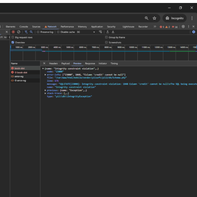Open the Headers tab

coord(54,63)
